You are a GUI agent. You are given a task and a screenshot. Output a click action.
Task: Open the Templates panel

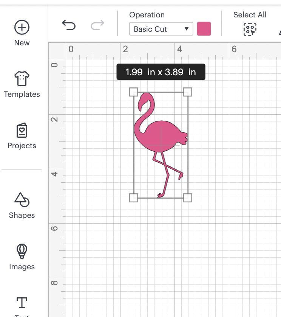click(x=22, y=84)
